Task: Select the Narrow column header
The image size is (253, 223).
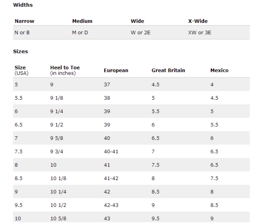Action: point(24,21)
